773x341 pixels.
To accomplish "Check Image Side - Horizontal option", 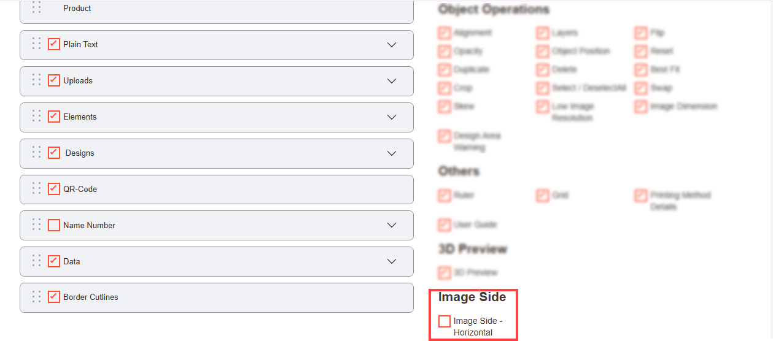I will point(445,321).
